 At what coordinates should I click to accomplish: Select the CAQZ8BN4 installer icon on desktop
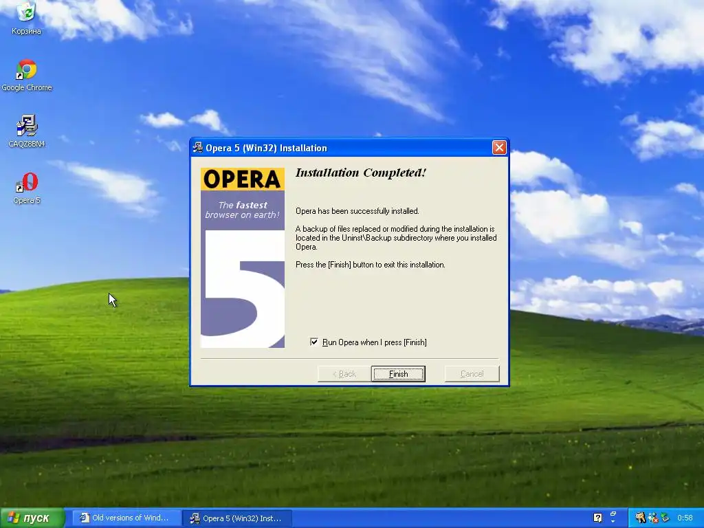point(27,131)
